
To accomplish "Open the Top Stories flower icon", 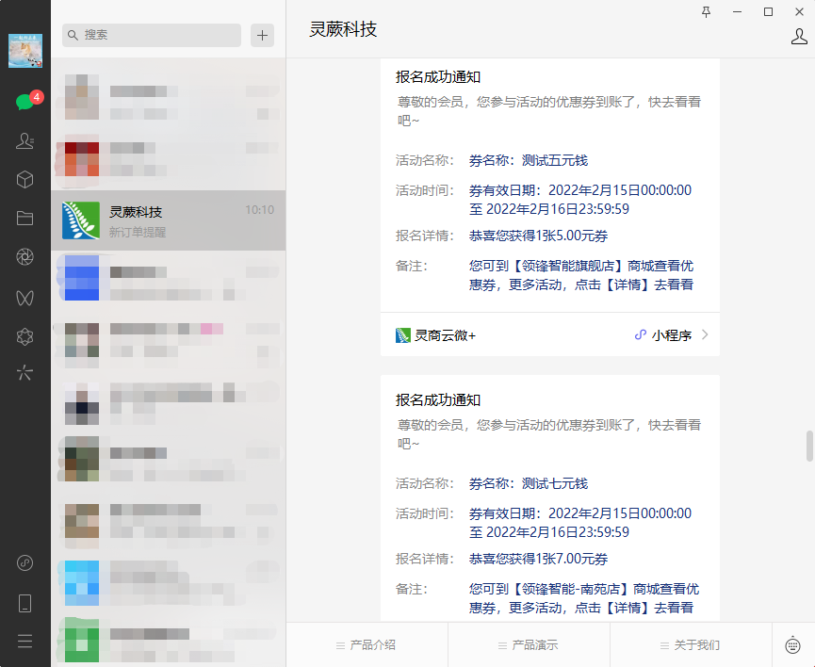I will click(24, 337).
